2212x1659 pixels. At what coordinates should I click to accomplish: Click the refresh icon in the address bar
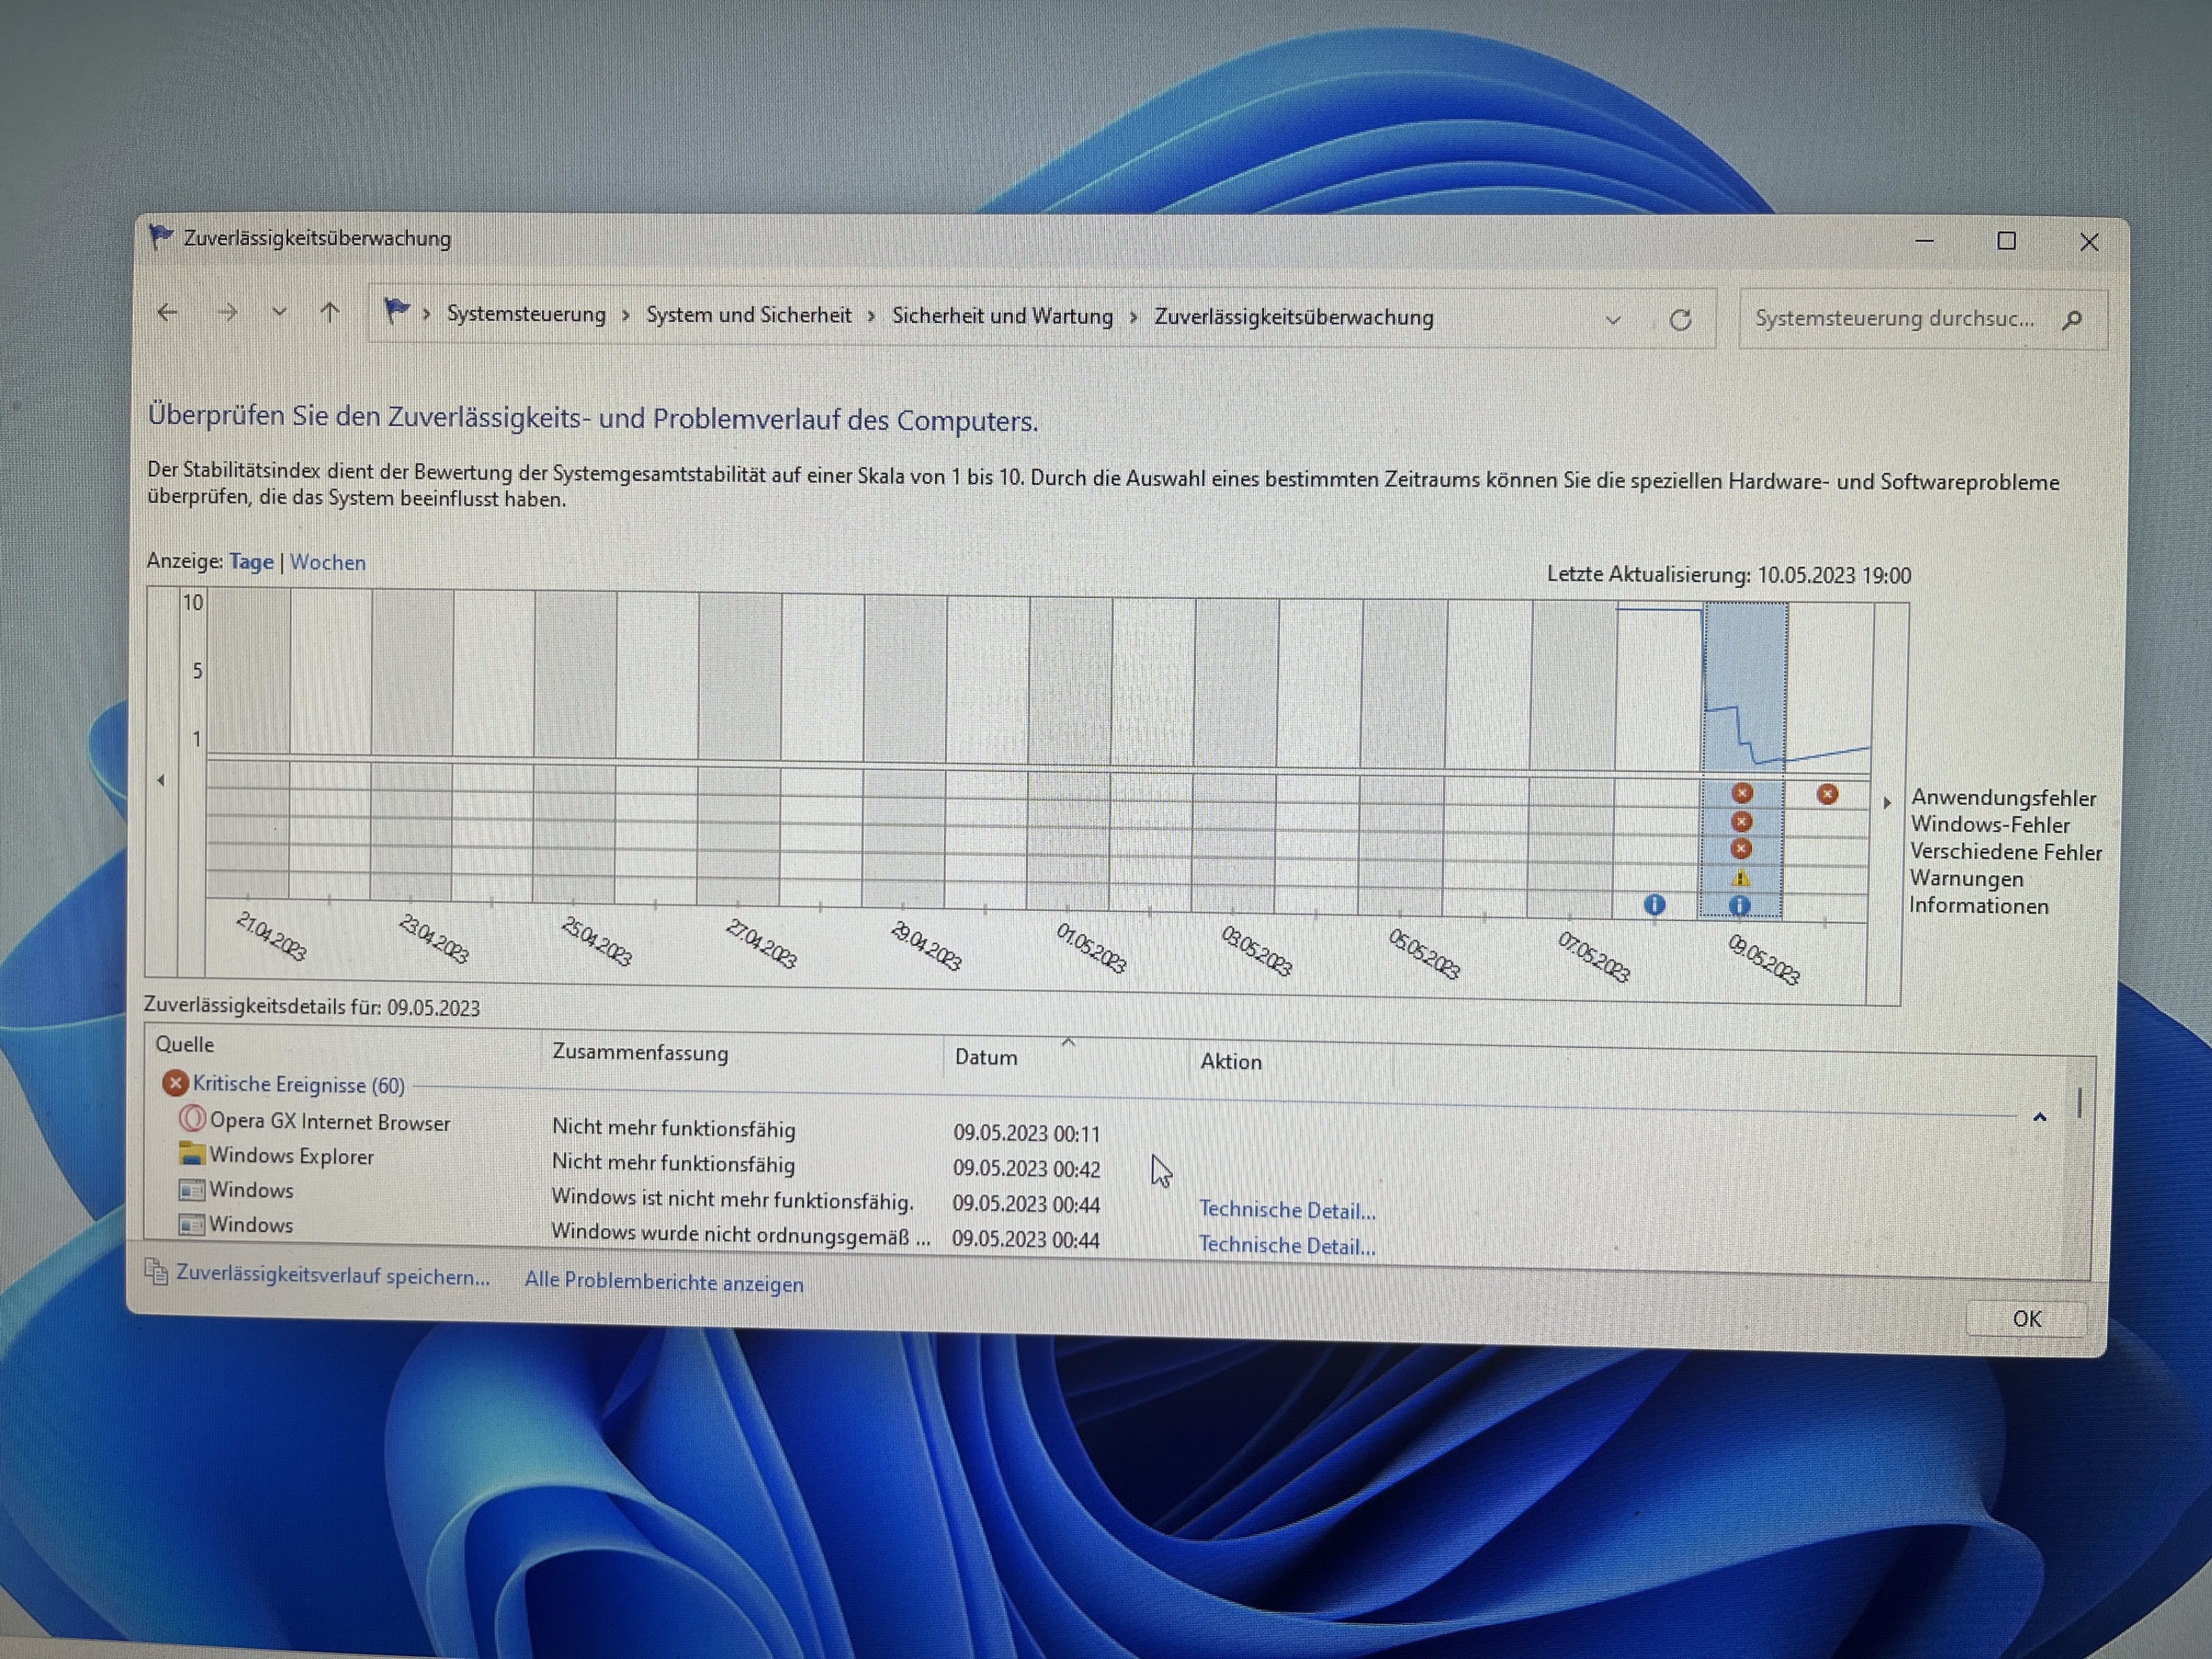pos(1680,319)
